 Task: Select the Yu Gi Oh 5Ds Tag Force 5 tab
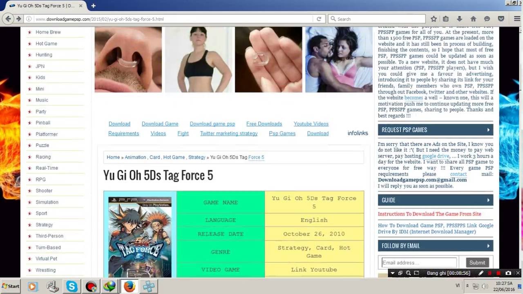point(45,6)
